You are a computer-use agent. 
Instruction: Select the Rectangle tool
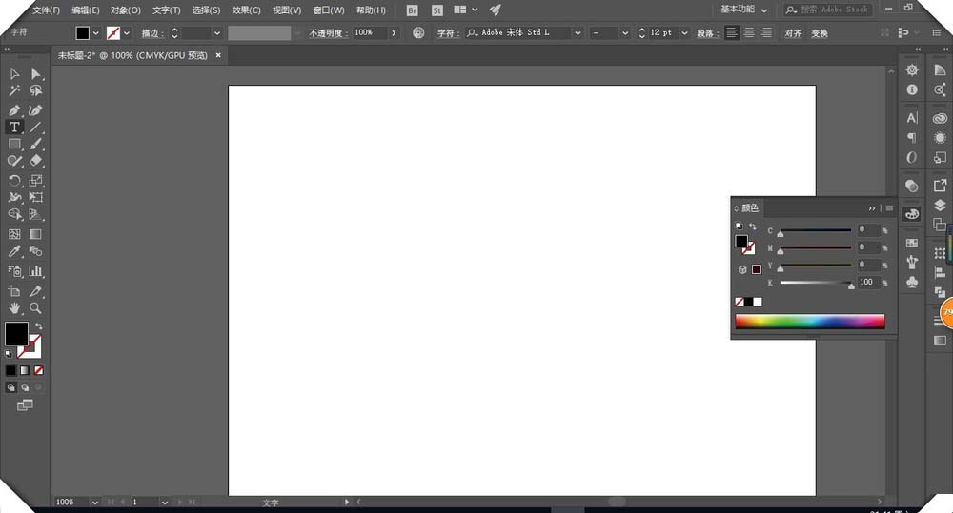14,144
